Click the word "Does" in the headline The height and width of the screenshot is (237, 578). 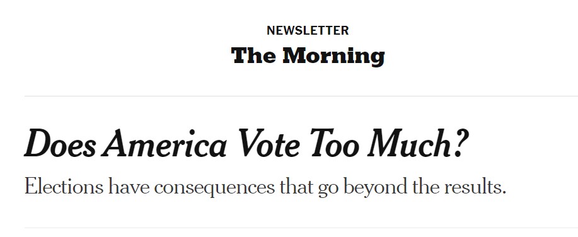click(59, 144)
